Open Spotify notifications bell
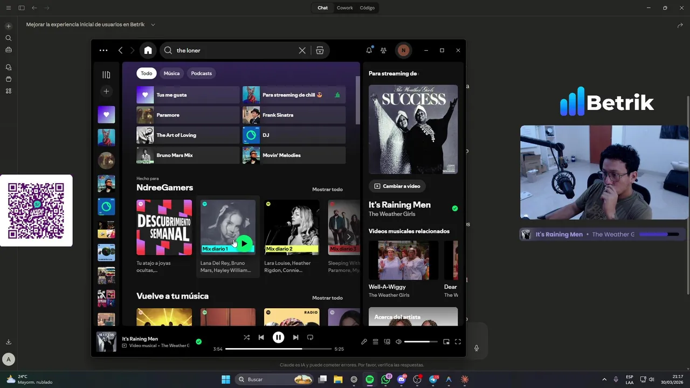 coord(369,50)
